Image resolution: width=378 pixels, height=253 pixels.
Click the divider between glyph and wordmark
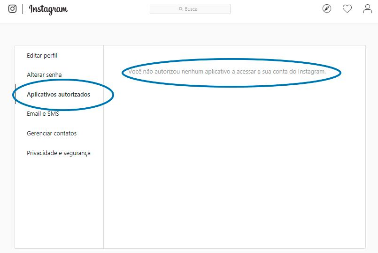23,9
